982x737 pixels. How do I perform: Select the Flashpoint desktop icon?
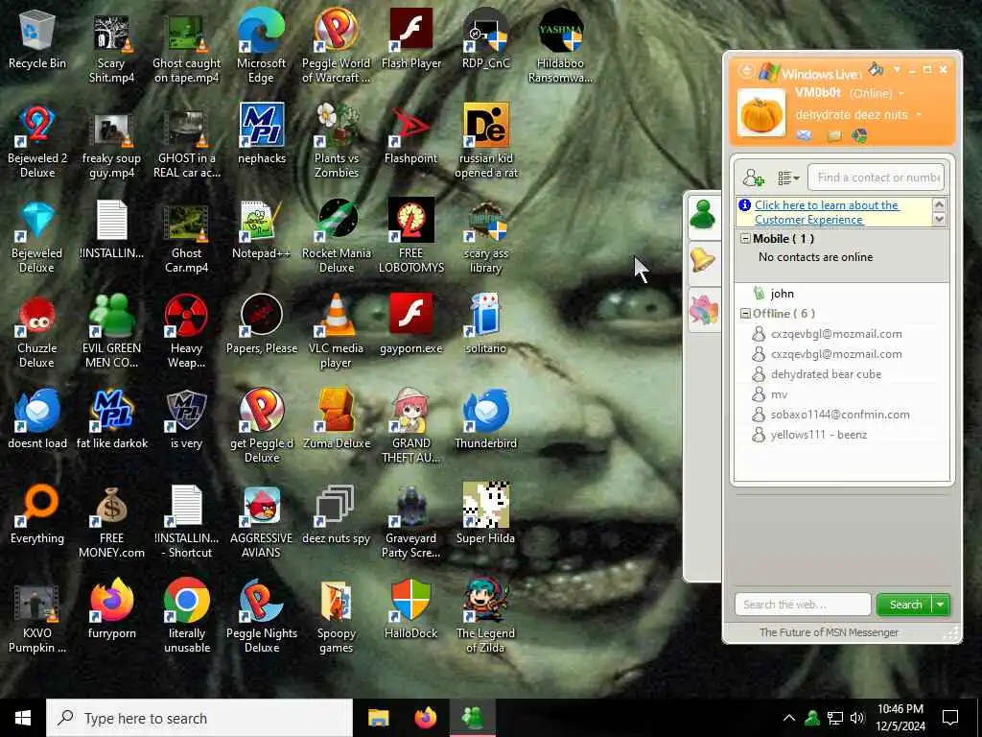410,135
